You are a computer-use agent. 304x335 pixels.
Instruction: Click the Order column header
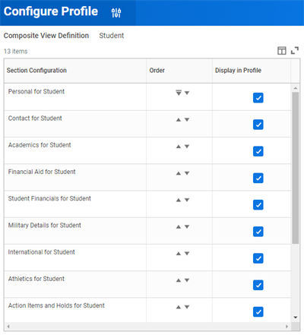click(179, 71)
